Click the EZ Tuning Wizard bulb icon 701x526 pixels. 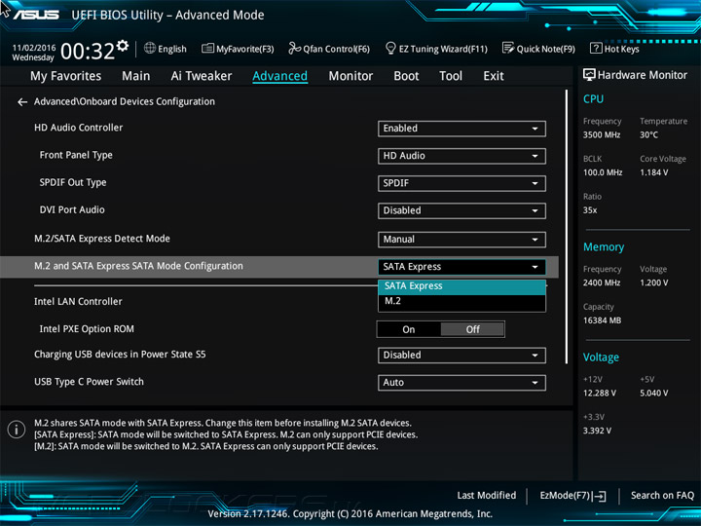pyautogui.click(x=390, y=48)
